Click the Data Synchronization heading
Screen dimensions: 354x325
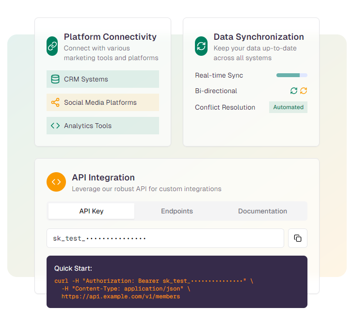coord(259,37)
